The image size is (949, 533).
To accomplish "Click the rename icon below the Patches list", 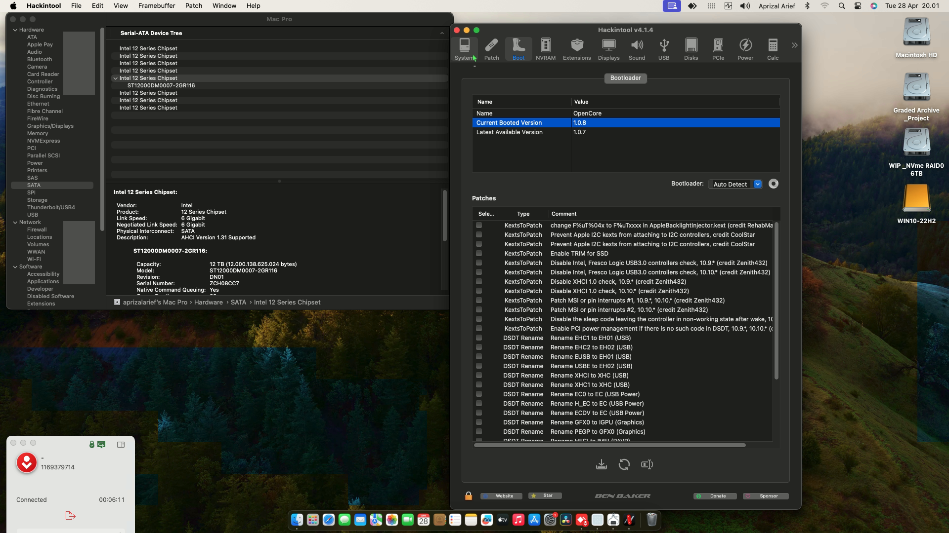I will coord(647,464).
